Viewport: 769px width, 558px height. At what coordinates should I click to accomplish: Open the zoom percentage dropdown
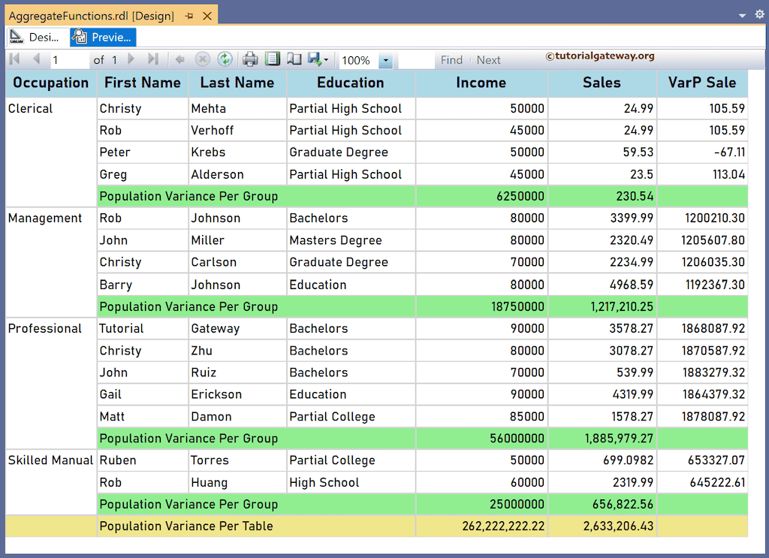[386, 59]
